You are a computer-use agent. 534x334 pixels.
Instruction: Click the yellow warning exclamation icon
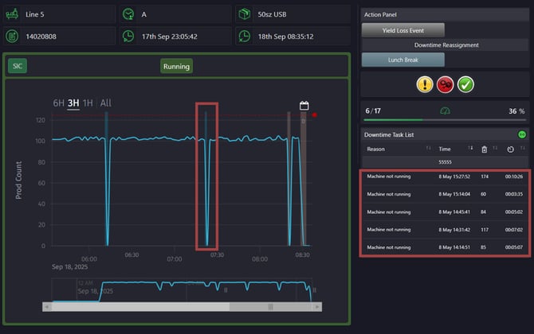pyautogui.click(x=425, y=84)
